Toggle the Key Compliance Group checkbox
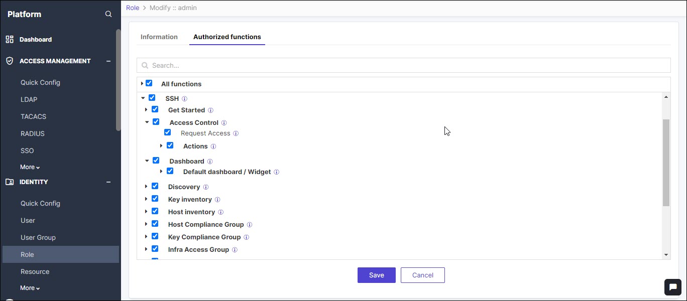This screenshot has height=301, width=687. (x=155, y=236)
